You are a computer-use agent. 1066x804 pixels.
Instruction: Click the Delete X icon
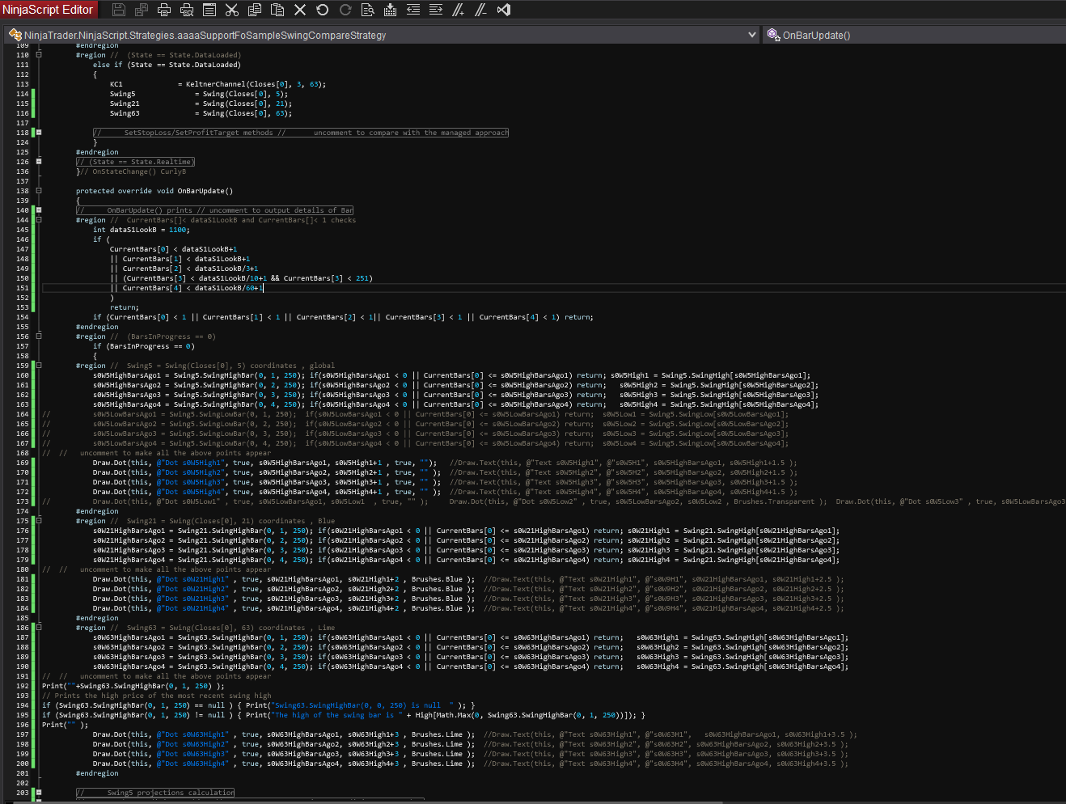(300, 10)
